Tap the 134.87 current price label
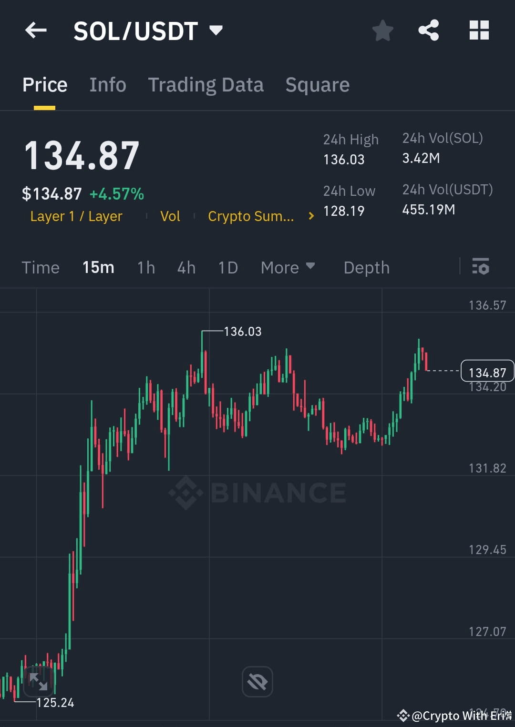Viewport: 515px width, 727px height. pyautogui.click(x=487, y=371)
